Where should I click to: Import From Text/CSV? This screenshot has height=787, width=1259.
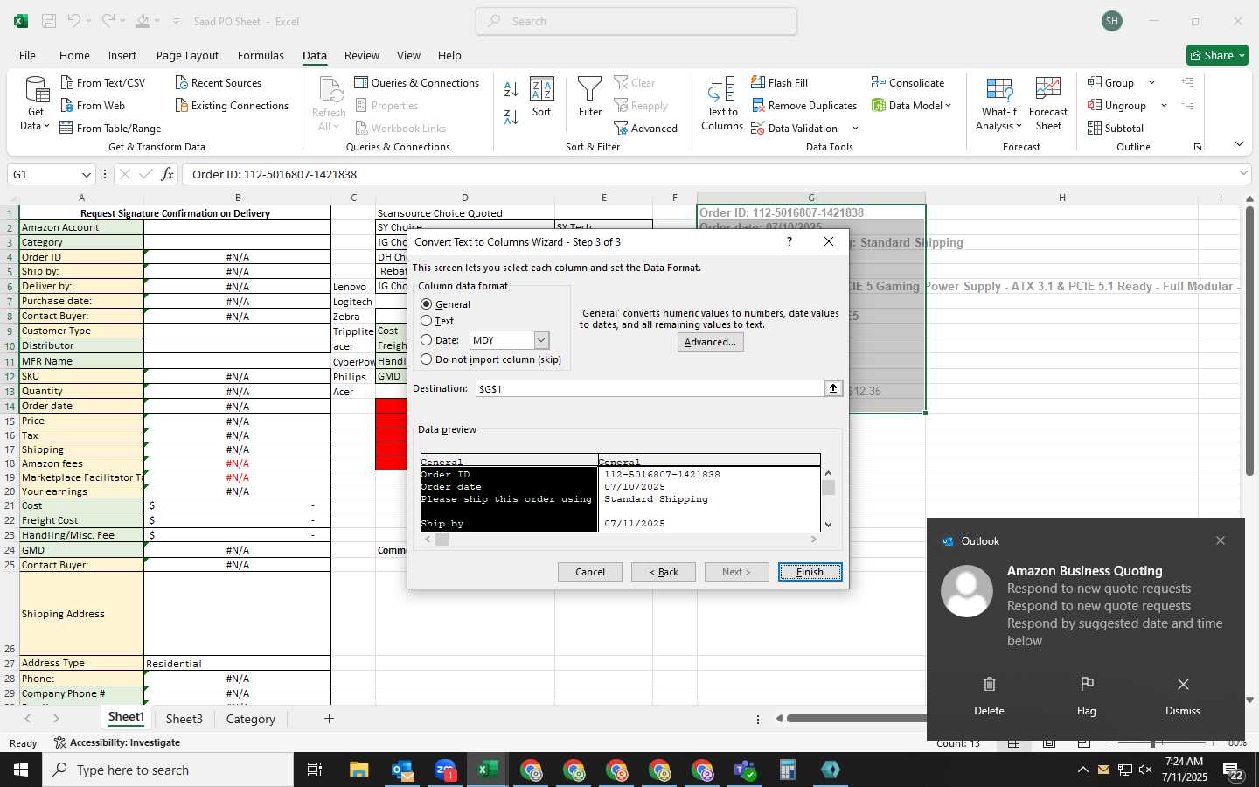pos(102,82)
